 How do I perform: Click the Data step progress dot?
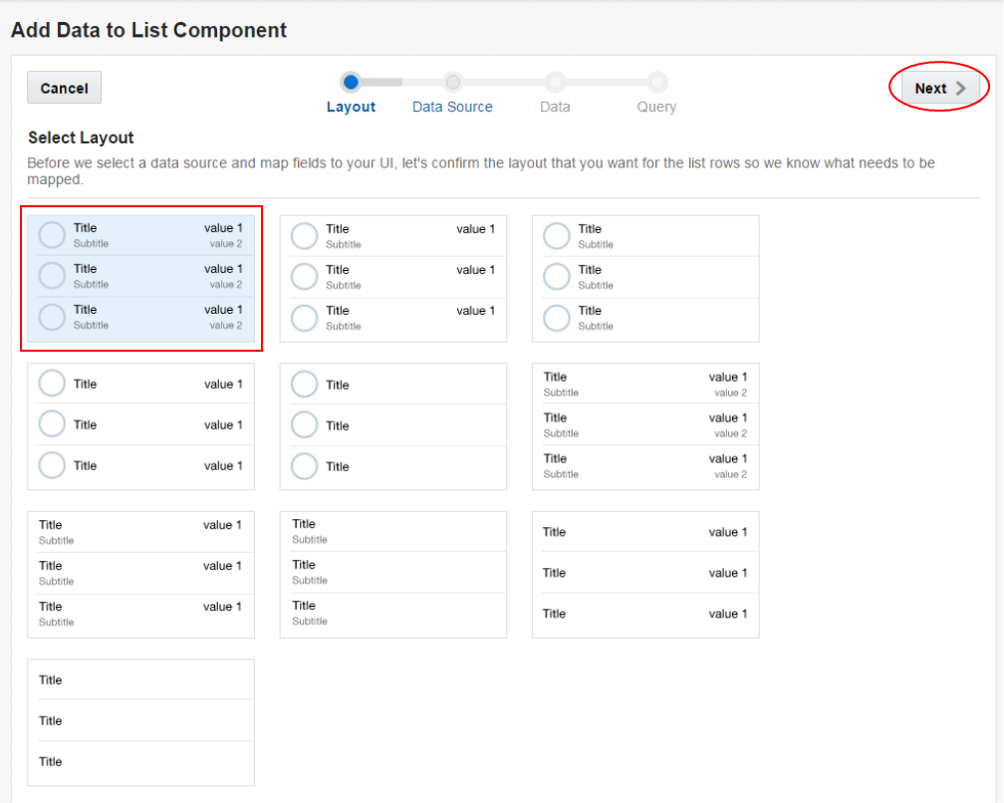(x=555, y=82)
